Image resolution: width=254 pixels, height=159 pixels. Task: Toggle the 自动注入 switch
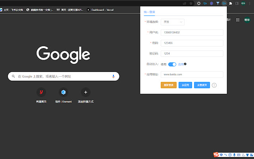point(172,64)
